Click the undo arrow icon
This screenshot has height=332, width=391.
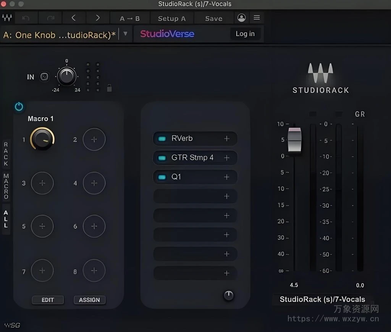point(26,18)
